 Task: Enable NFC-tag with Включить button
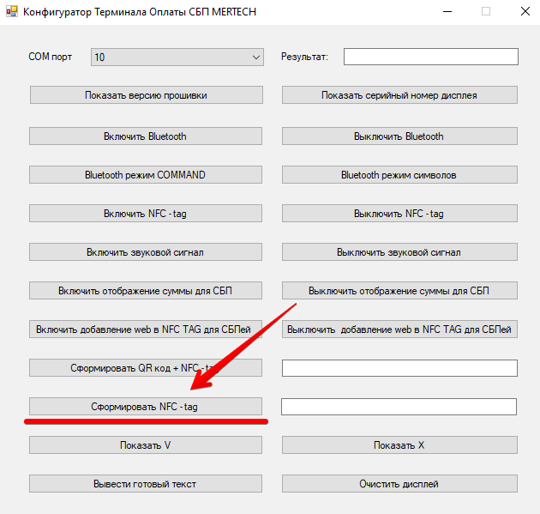point(145,214)
